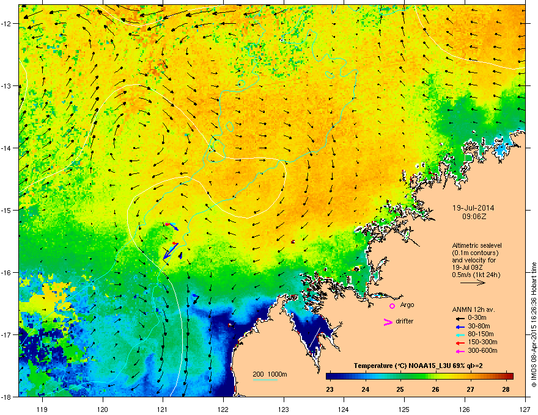Click the '0-30m' legend label
The width and height of the screenshot is (538, 415).
[x=477, y=318]
